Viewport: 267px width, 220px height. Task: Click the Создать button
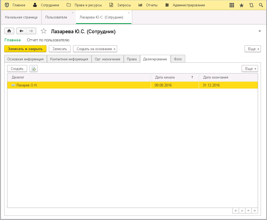pos(17,69)
